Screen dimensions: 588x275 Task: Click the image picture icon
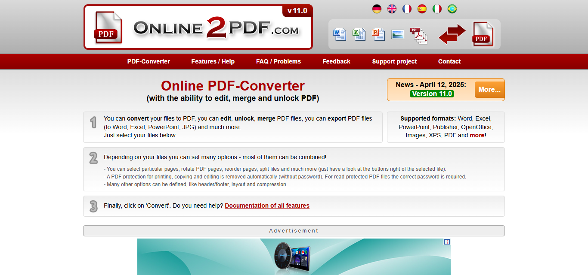[x=398, y=34]
